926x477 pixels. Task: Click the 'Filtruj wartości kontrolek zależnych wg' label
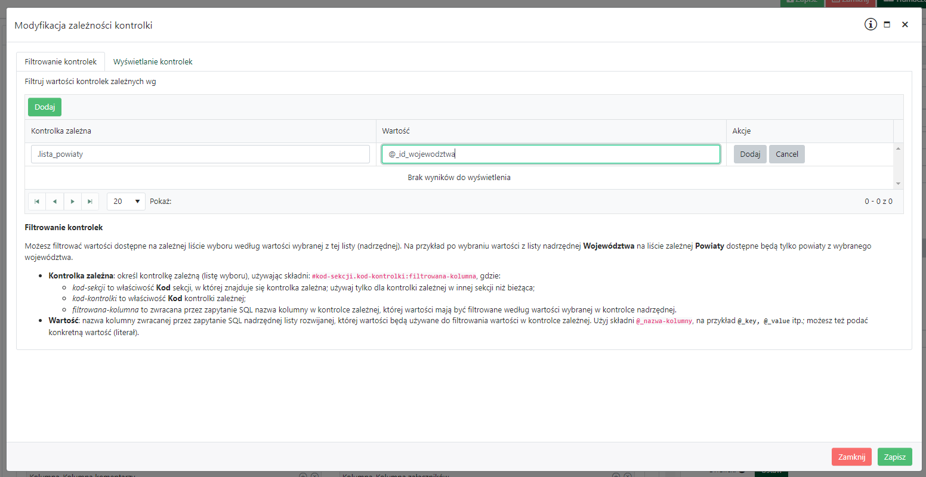pyautogui.click(x=90, y=81)
